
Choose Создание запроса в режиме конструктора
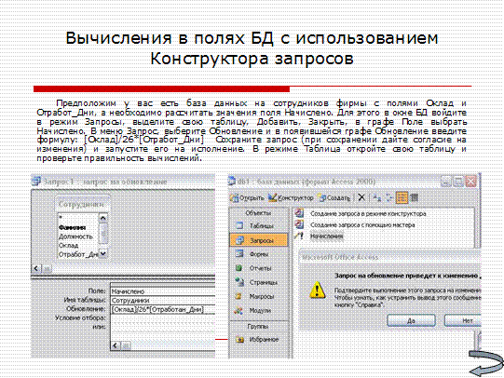click(x=368, y=213)
